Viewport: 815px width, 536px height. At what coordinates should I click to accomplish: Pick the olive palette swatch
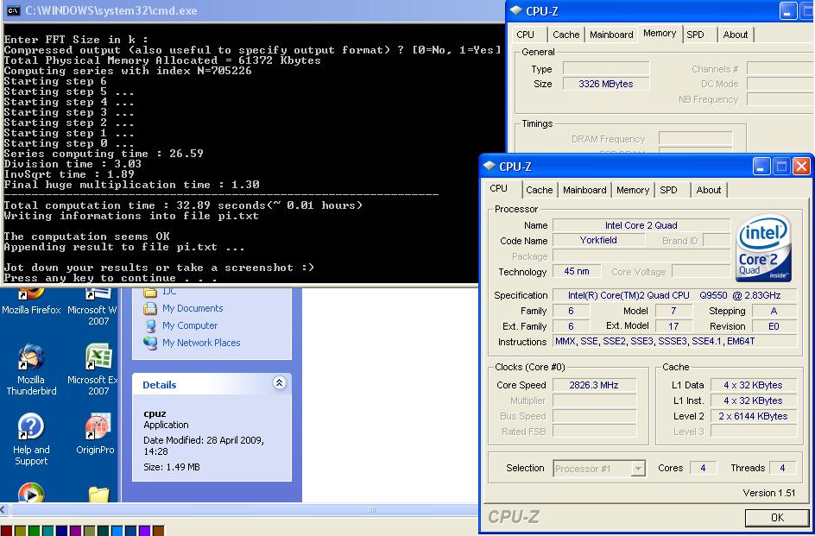point(20,531)
